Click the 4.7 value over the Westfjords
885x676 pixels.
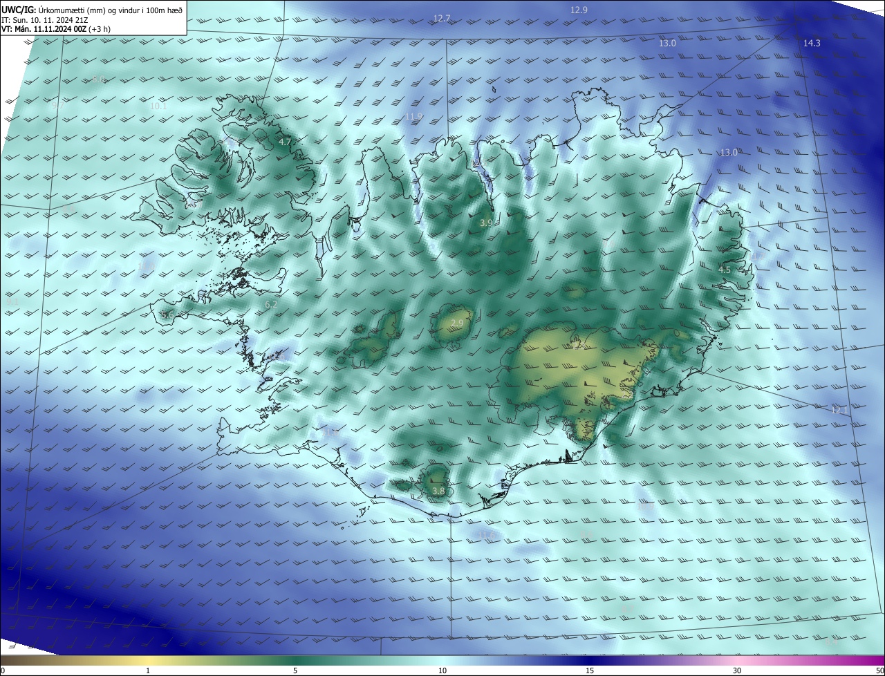285,142
